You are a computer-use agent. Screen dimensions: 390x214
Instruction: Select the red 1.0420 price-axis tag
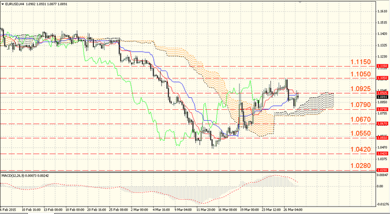tap(382, 154)
